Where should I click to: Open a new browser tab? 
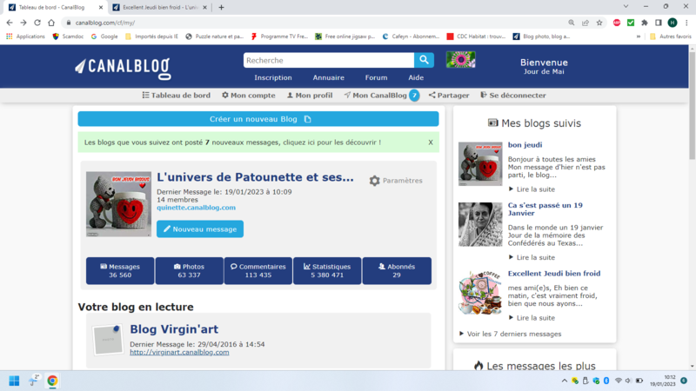click(221, 7)
